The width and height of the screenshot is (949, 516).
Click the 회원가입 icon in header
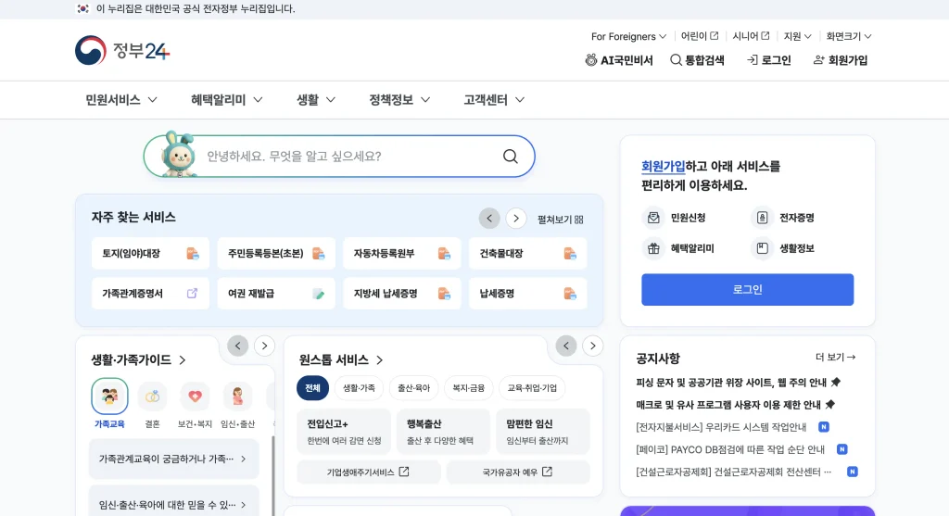819,60
